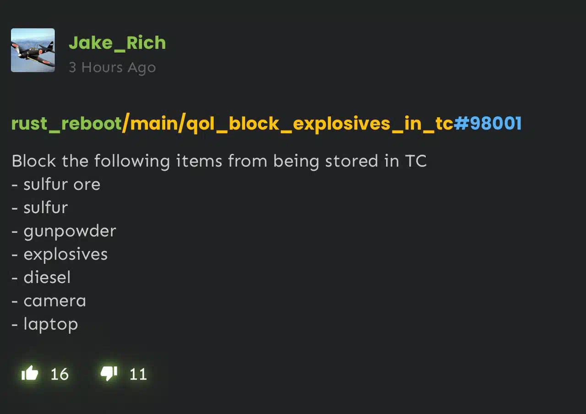Click the dislike count showing 11

coord(138,374)
